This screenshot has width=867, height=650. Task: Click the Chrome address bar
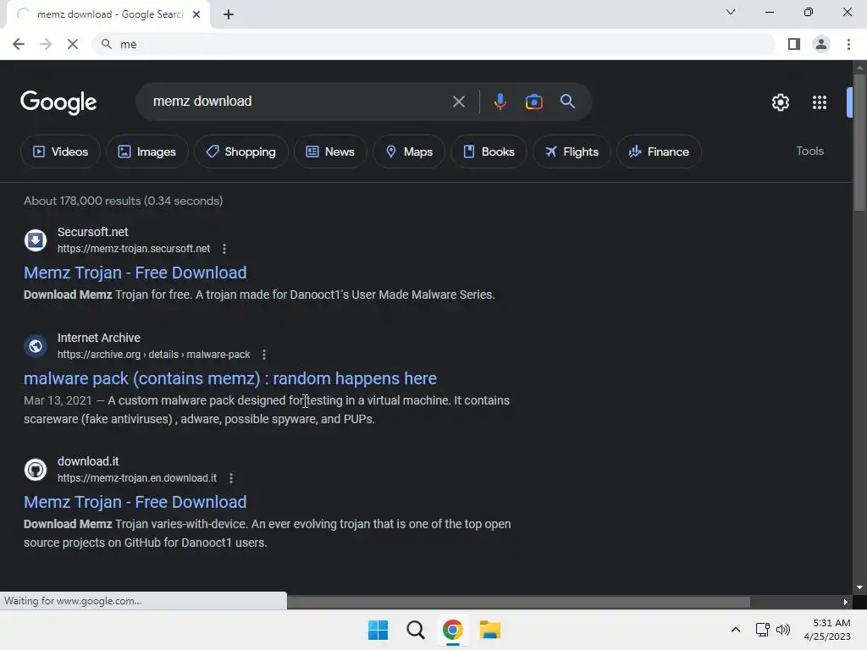click(x=434, y=44)
